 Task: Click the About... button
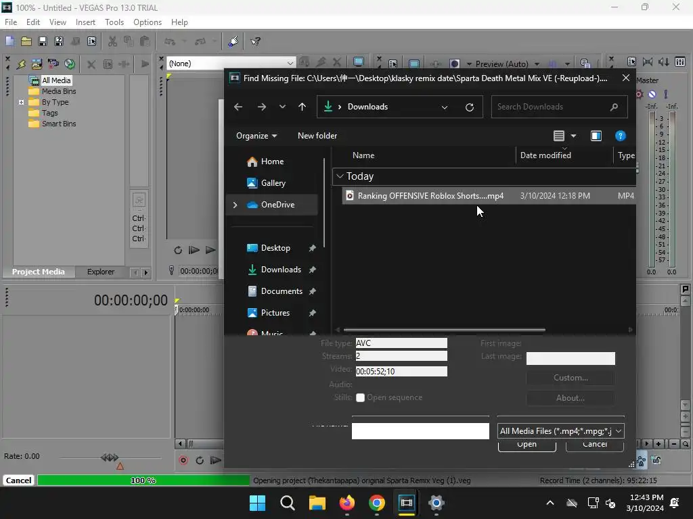pos(571,398)
